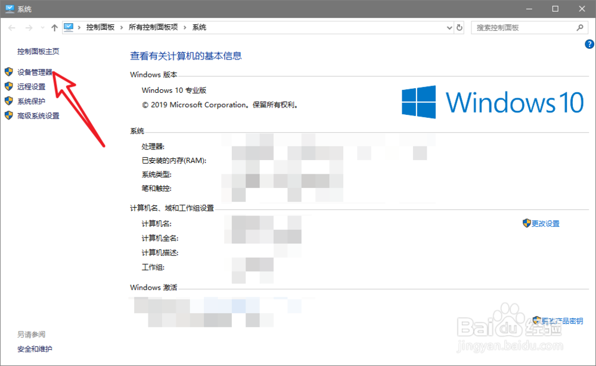Screen dimensions: 596x366
Task: Click the 计算机名 label
Action: click(x=157, y=224)
